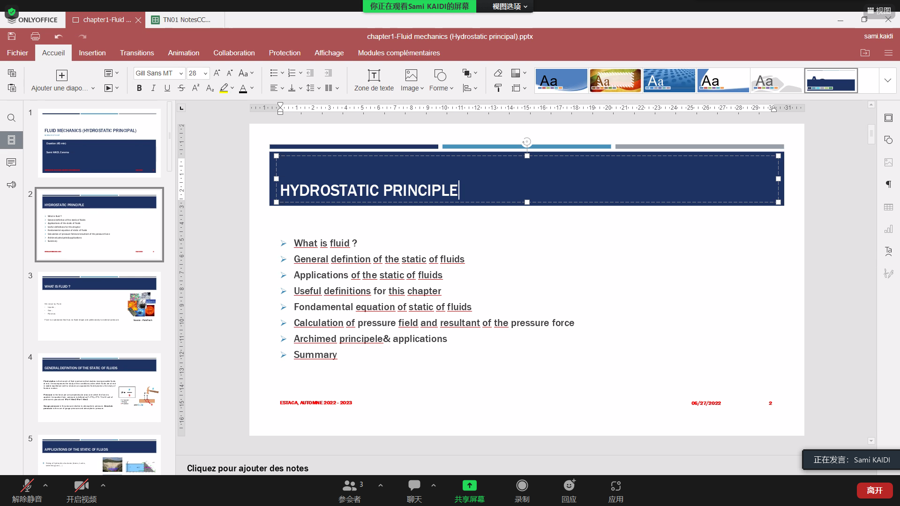
Task: Toggle underline formatting
Action: point(167,88)
